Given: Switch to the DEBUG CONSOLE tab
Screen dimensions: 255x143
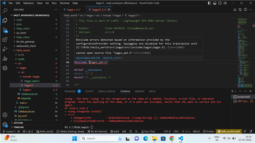Looking at the screenshot, I should [107, 91].
